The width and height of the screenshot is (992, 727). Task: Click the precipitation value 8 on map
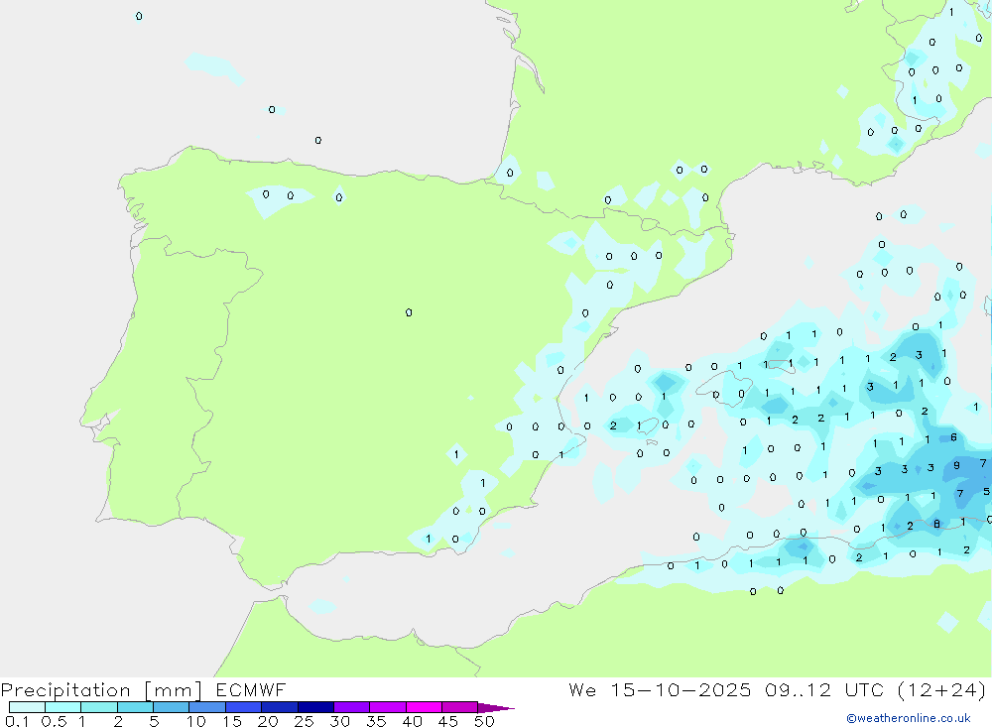[x=936, y=524]
